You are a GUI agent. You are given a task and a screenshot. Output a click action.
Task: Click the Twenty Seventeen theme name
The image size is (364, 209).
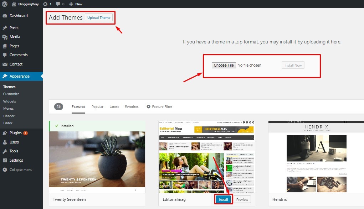click(69, 199)
